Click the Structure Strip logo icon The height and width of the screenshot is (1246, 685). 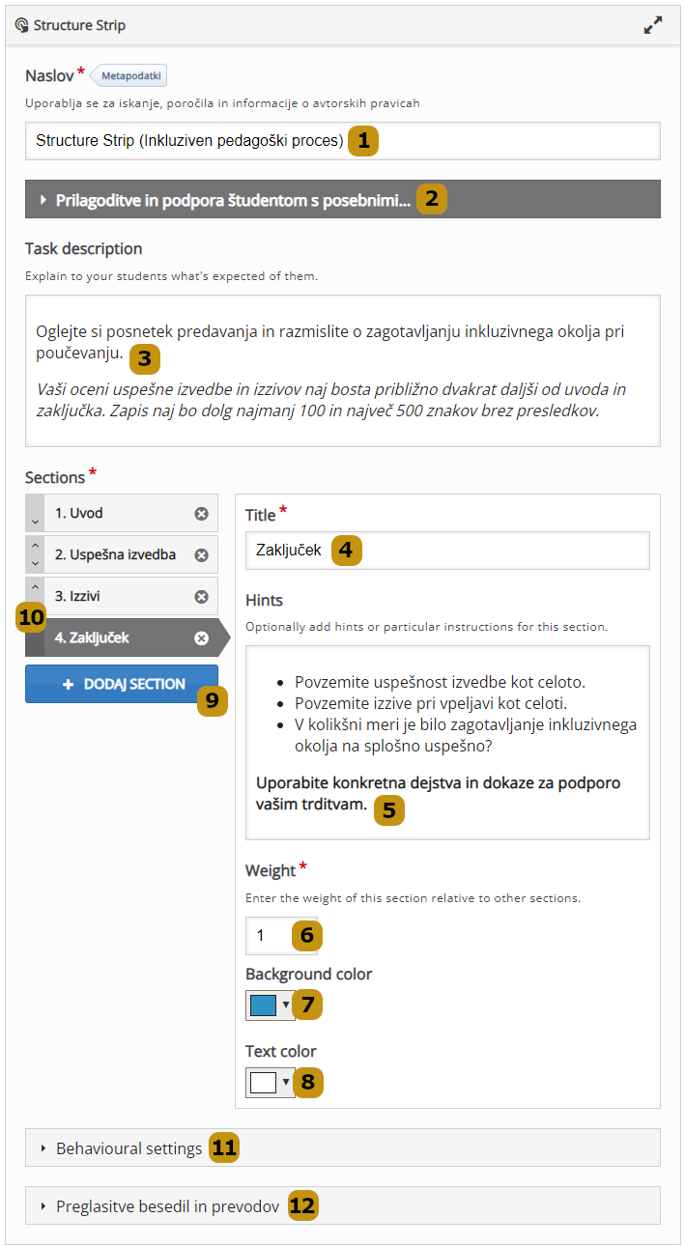(x=22, y=25)
